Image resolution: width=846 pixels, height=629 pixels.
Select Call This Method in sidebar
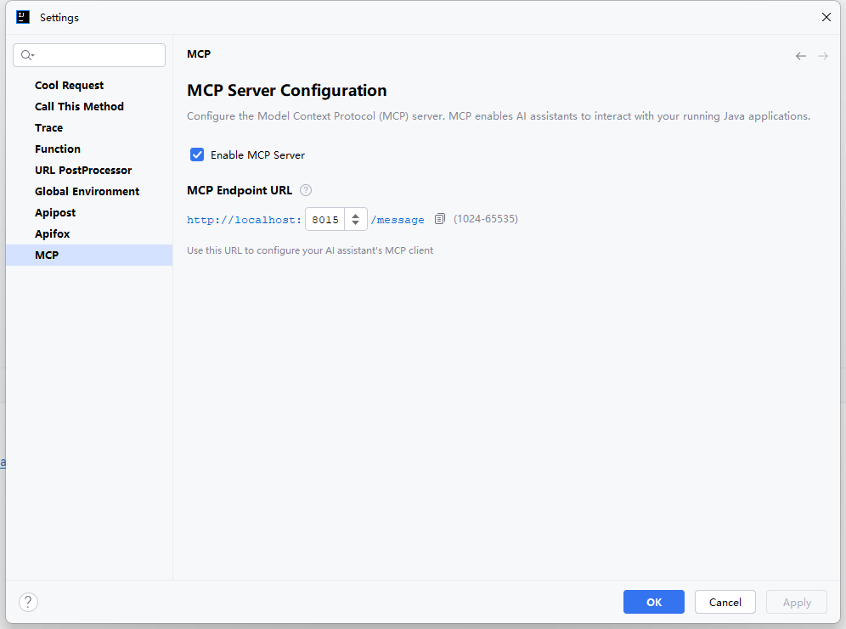pos(79,106)
